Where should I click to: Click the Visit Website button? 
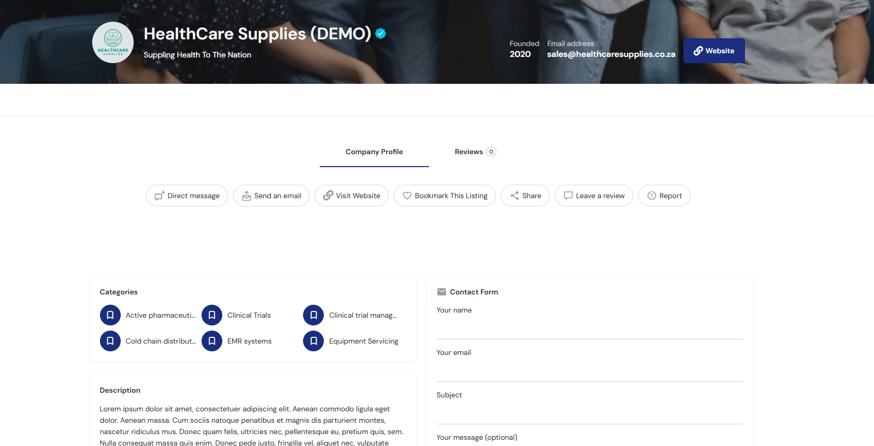[x=351, y=196]
